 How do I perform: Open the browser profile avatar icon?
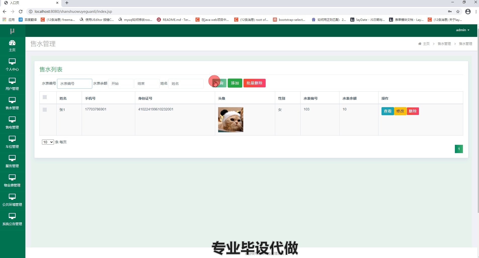[468, 12]
